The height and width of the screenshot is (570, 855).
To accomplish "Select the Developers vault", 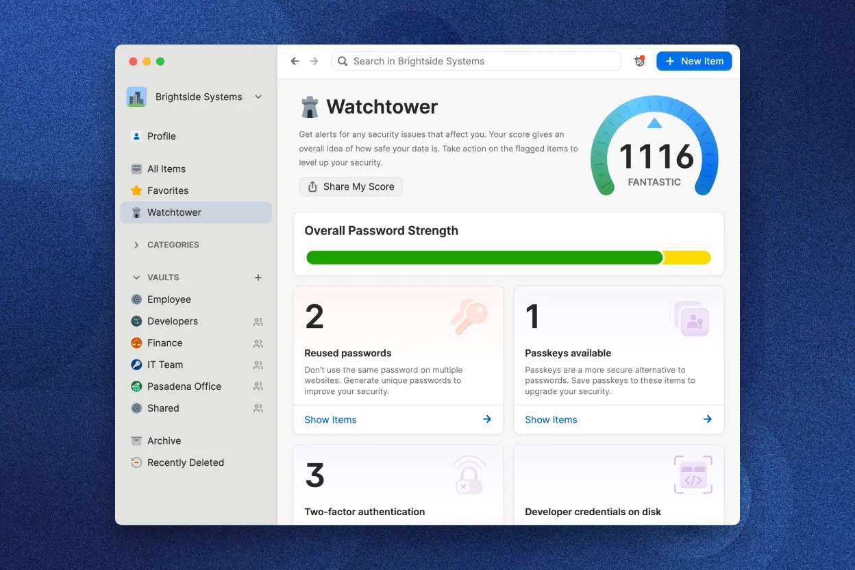I will 196,321.
